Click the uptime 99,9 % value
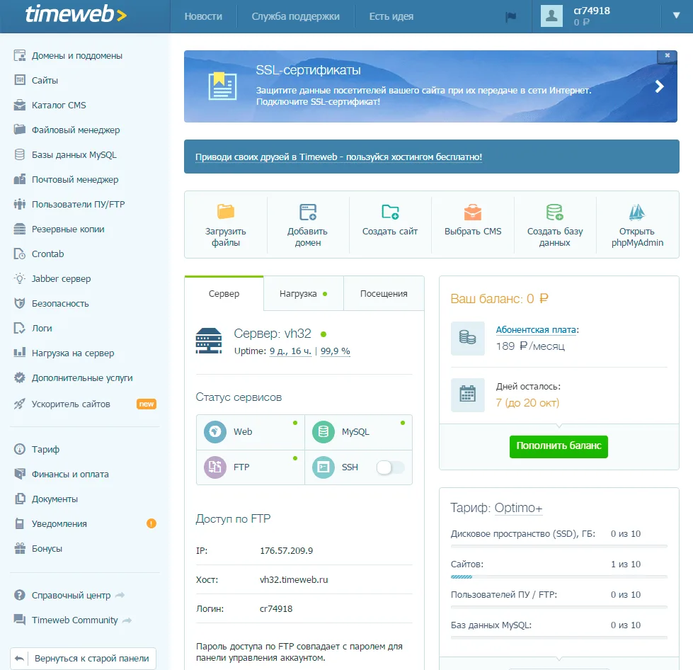Viewport: 693px width, 670px height. coord(335,351)
